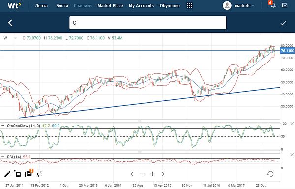Select the pencil drawing tool
Image resolution: width=295 pixels, height=189 pixels.
7,174
